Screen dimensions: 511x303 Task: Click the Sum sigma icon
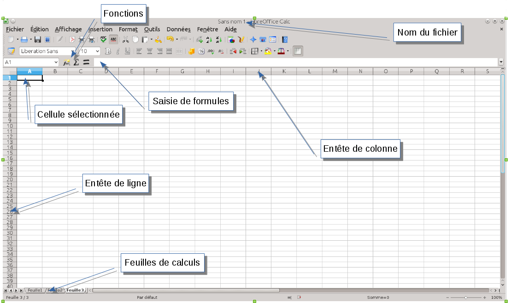click(x=76, y=62)
